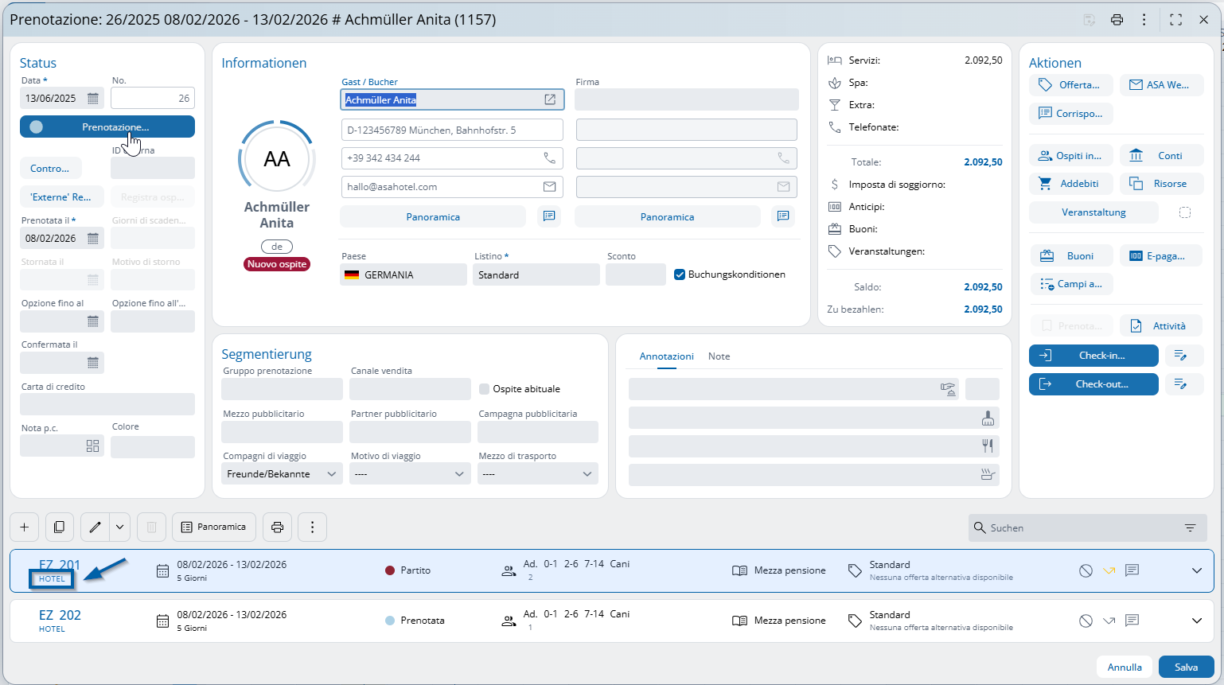Click the email envelope icon beside guest email
This screenshot has height=685, width=1224.
coord(549,187)
